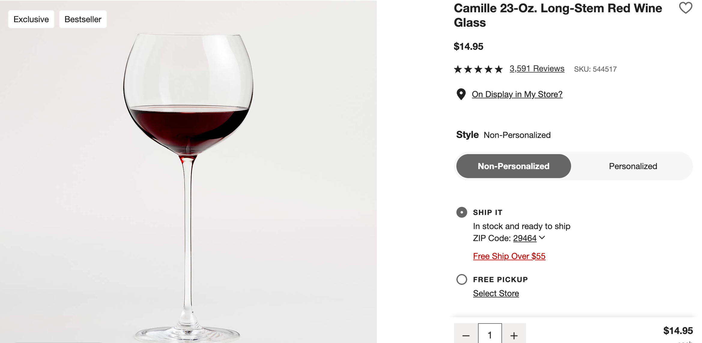The width and height of the screenshot is (702, 343).
Task: Increase quantity with the plus icon
Action: (x=514, y=336)
